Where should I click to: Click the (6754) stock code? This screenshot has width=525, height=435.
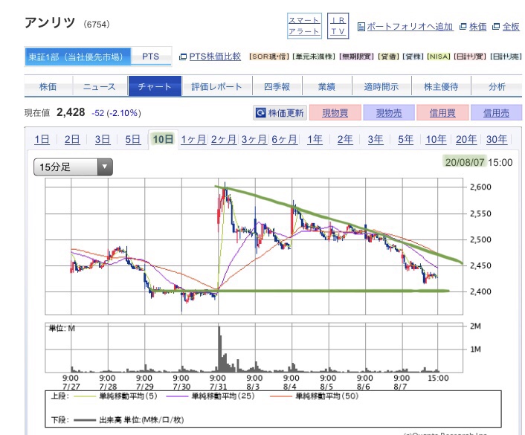pos(97,25)
